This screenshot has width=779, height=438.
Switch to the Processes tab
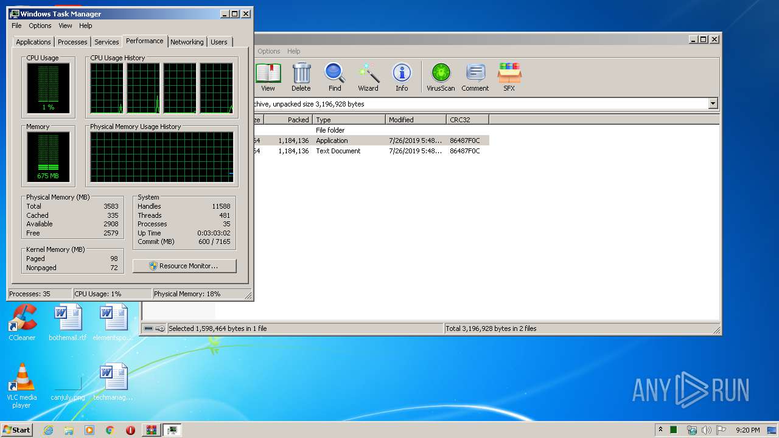click(x=72, y=42)
